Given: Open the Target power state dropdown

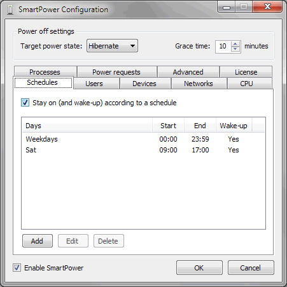Looking at the screenshot, I should (112, 46).
